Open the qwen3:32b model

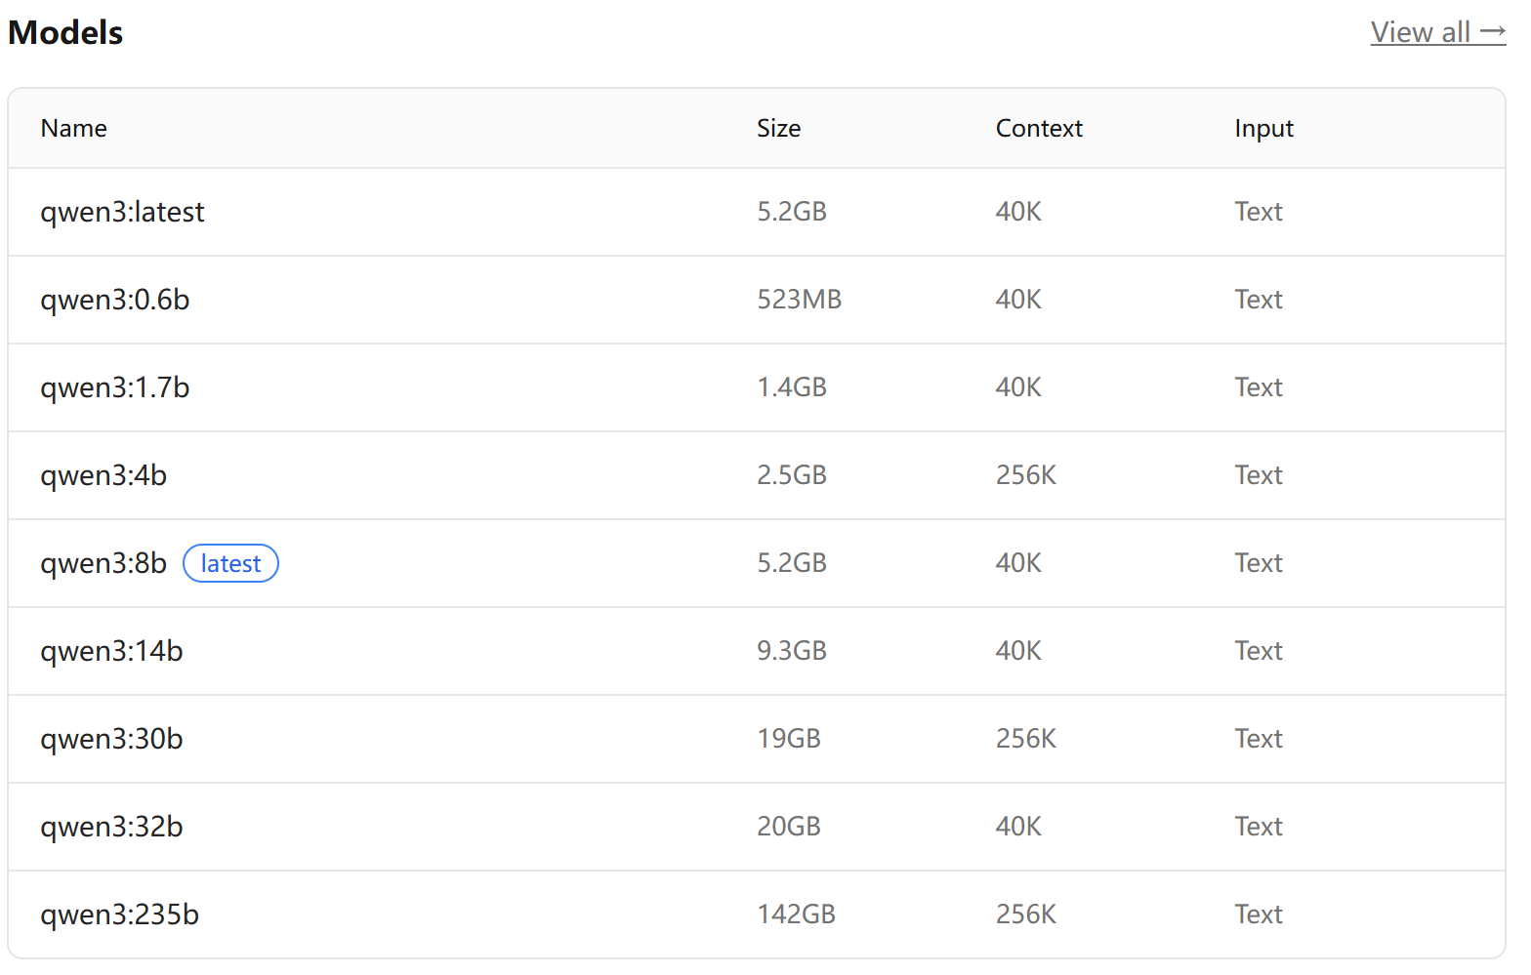pos(111,827)
